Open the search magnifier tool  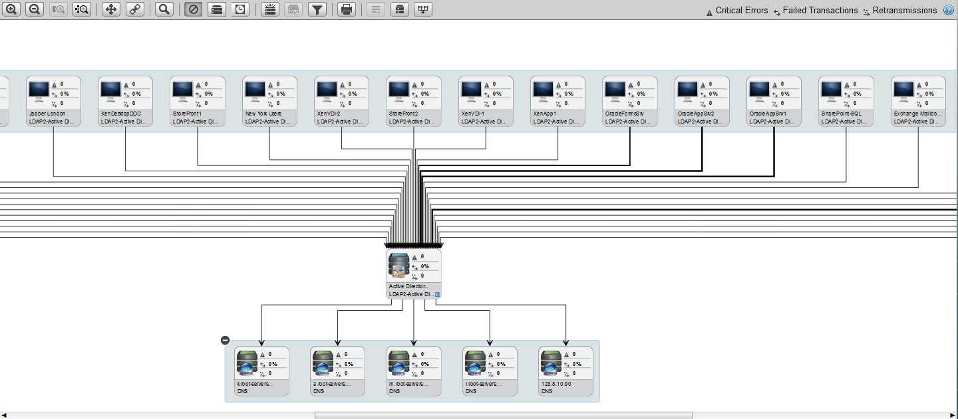(164, 9)
